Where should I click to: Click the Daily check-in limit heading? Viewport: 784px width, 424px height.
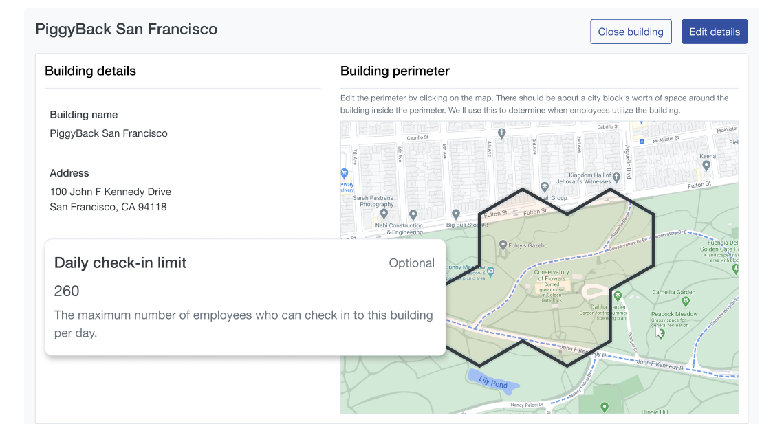pyautogui.click(x=120, y=263)
